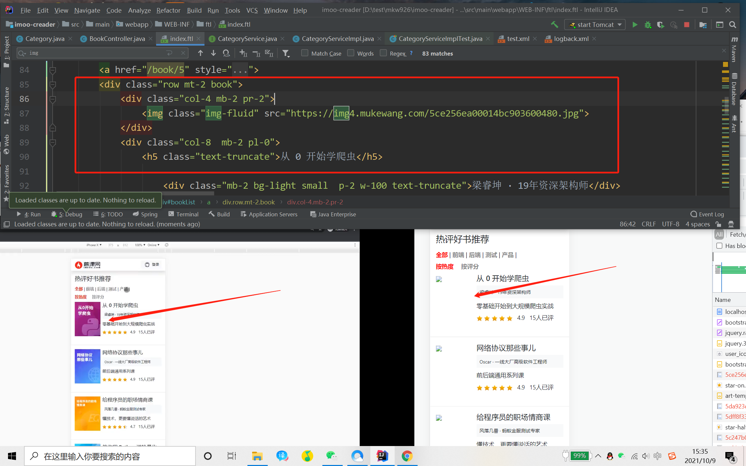This screenshot has height=466, width=746.
Task: Open WeChat from the taskbar
Action: point(332,456)
